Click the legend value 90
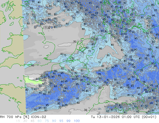This screenshot has height=123, width=159. 54,121
